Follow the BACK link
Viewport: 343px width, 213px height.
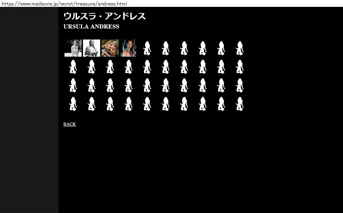70,124
